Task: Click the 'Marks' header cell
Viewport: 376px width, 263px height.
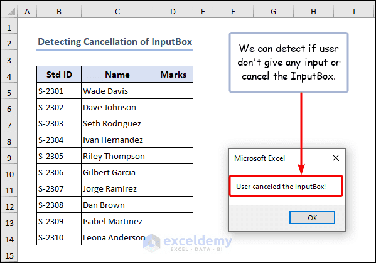Action: coord(173,75)
